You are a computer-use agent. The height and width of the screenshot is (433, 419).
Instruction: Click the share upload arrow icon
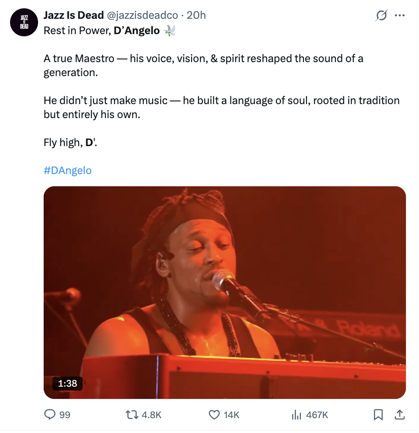click(399, 414)
